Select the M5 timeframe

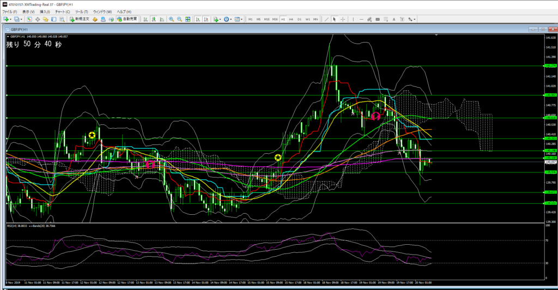(x=259, y=19)
